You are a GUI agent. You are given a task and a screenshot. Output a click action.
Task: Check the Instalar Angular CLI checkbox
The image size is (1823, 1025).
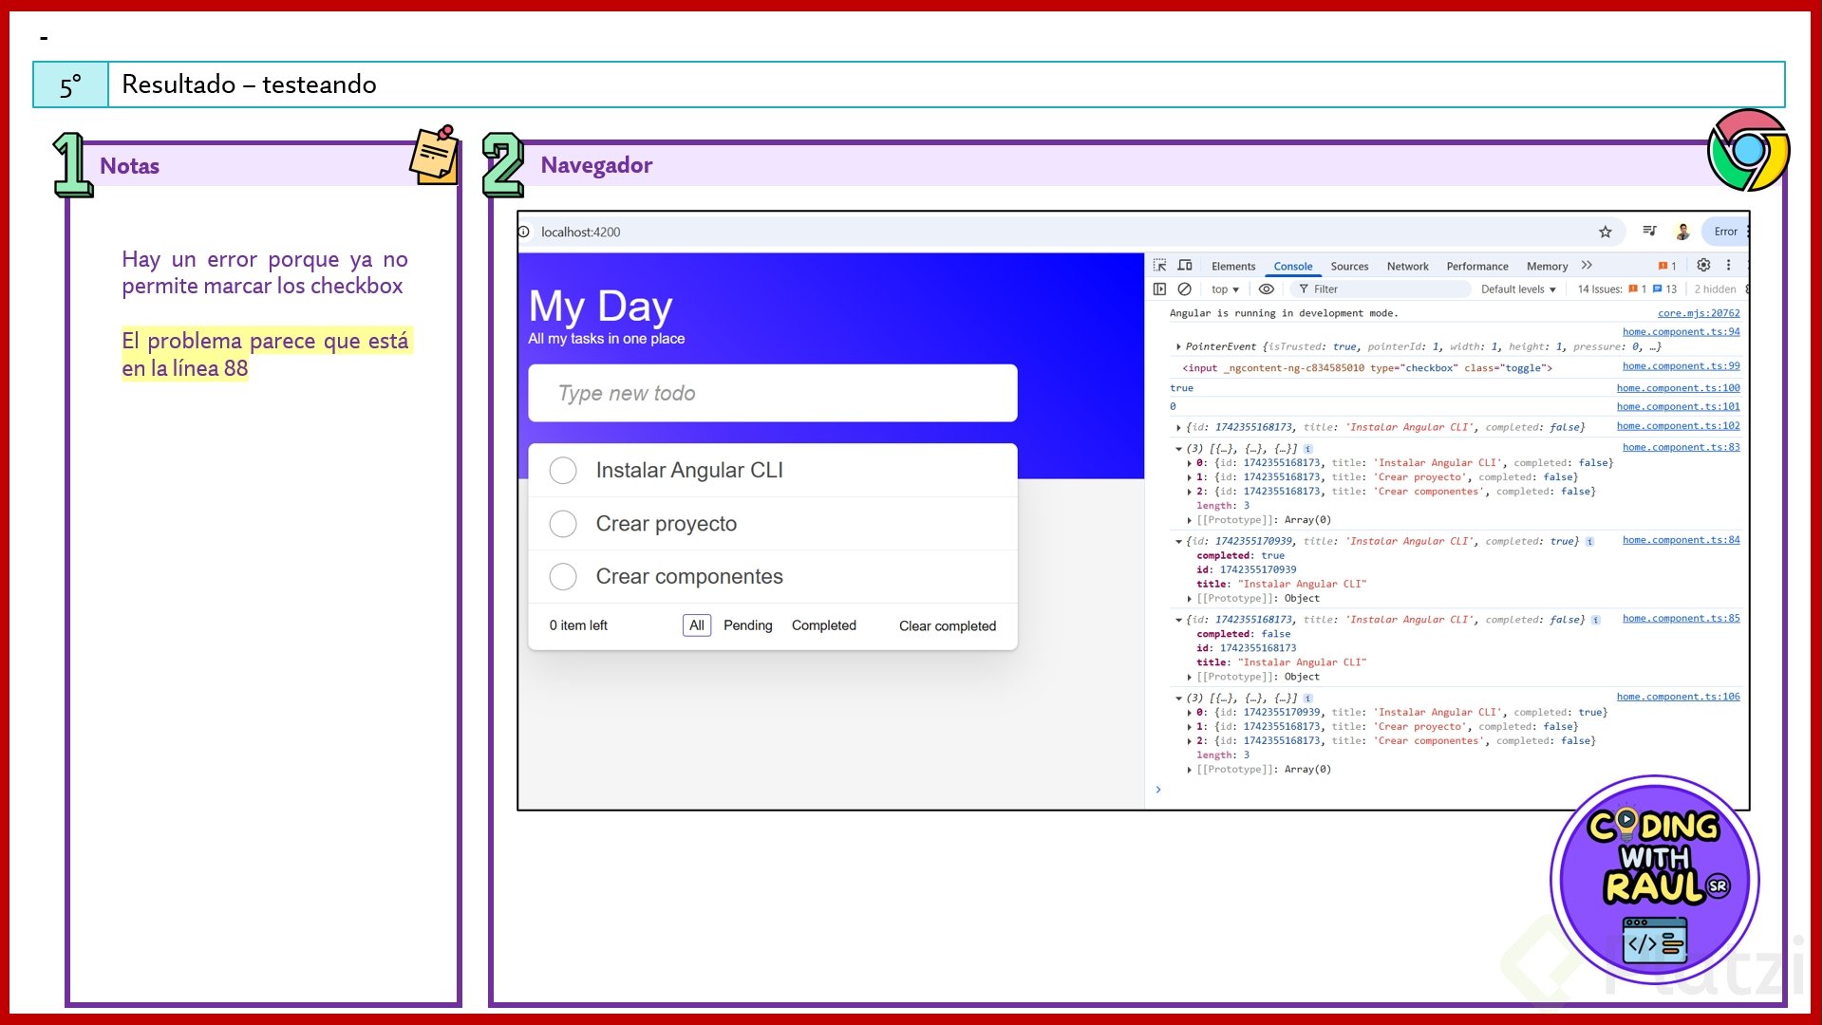pos(563,471)
